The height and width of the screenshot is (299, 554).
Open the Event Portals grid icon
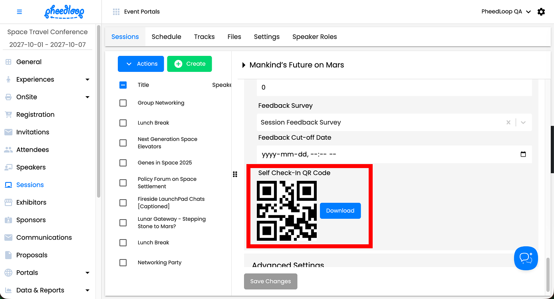point(116,12)
